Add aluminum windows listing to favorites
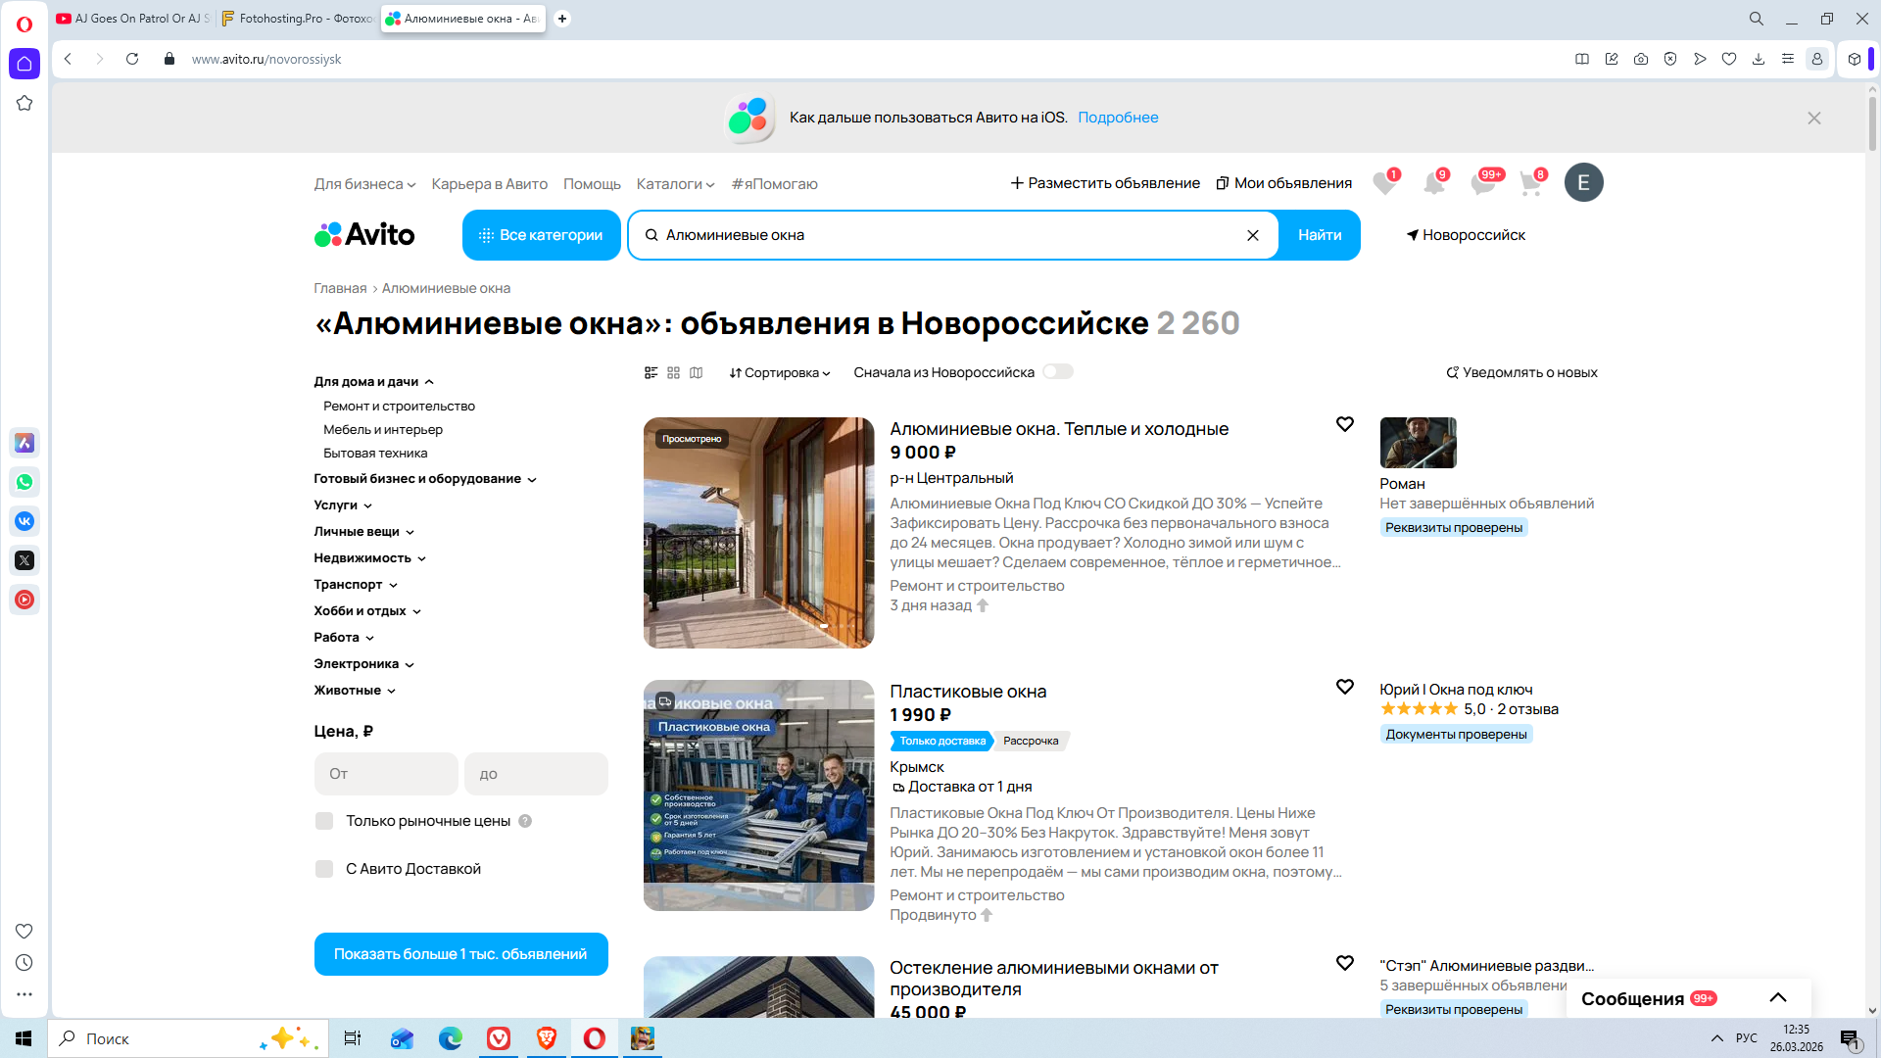This screenshot has height=1058, width=1881. tap(1345, 424)
